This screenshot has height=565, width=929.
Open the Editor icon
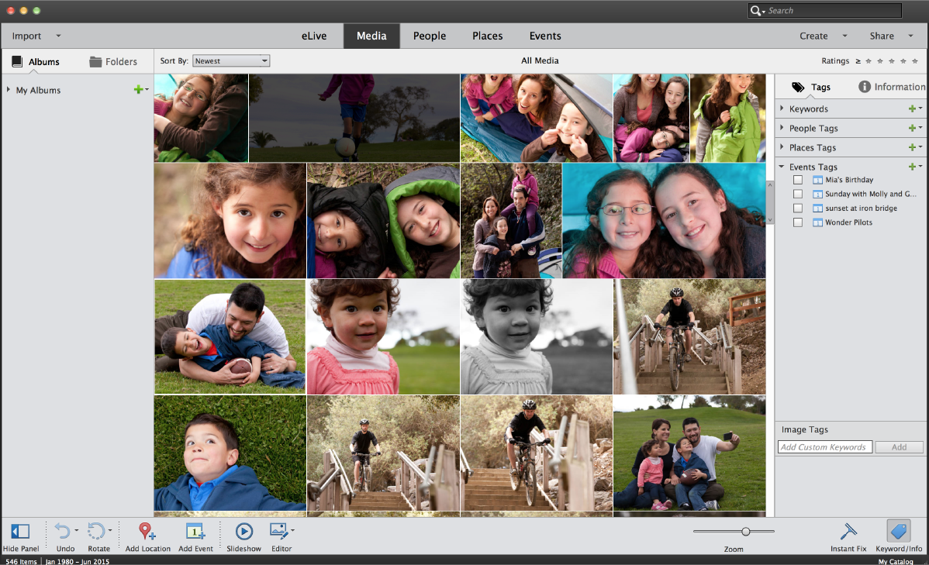[278, 531]
